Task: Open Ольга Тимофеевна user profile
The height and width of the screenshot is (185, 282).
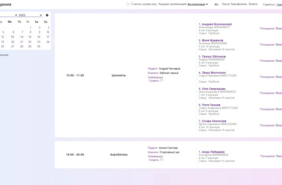Action: click(234, 4)
